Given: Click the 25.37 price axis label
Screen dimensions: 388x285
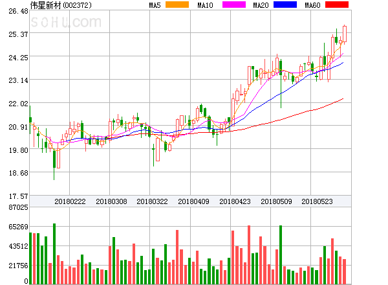Looking at the screenshot, I should [x=19, y=34].
